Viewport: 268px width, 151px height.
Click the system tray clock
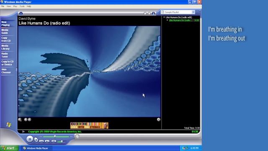(x=194, y=148)
